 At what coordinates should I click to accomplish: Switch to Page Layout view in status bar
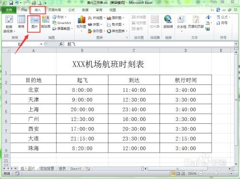178,173
